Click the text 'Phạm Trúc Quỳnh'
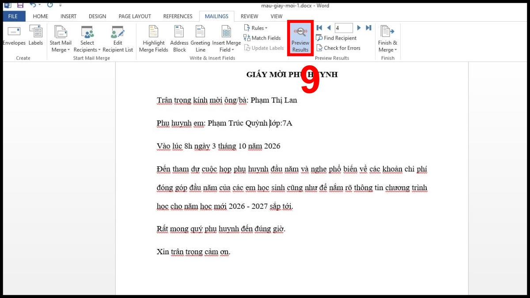The width and height of the screenshot is (530, 298). tap(238, 123)
